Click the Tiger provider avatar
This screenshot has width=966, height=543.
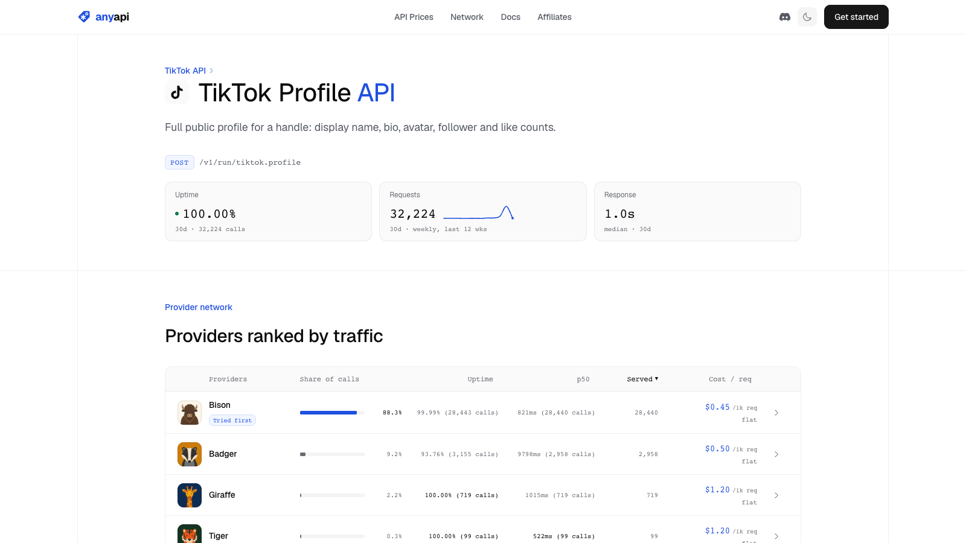pyautogui.click(x=190, y=534)
